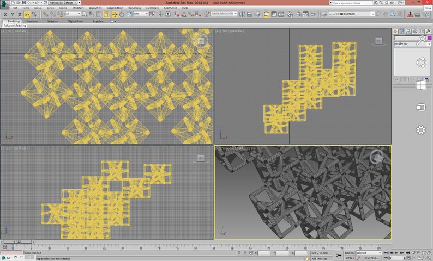
Task: Open the Material Editor icon
Action: 290,14
